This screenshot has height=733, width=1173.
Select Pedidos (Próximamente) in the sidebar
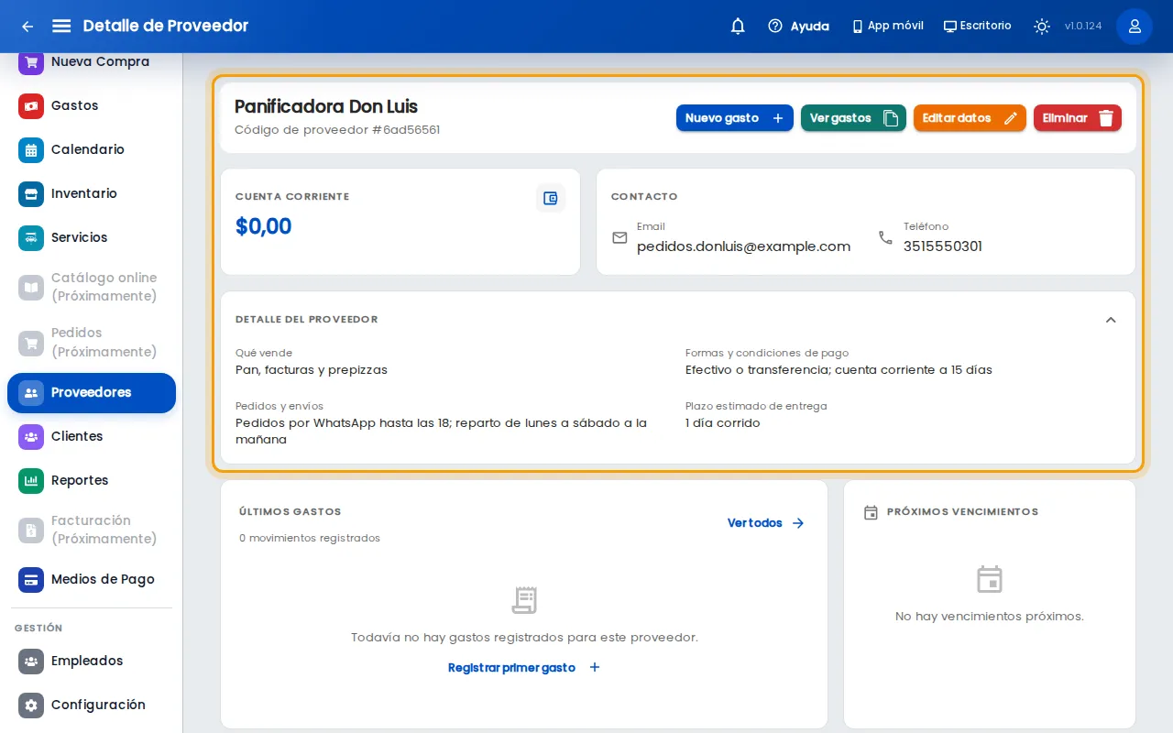(x=92, y=343)
